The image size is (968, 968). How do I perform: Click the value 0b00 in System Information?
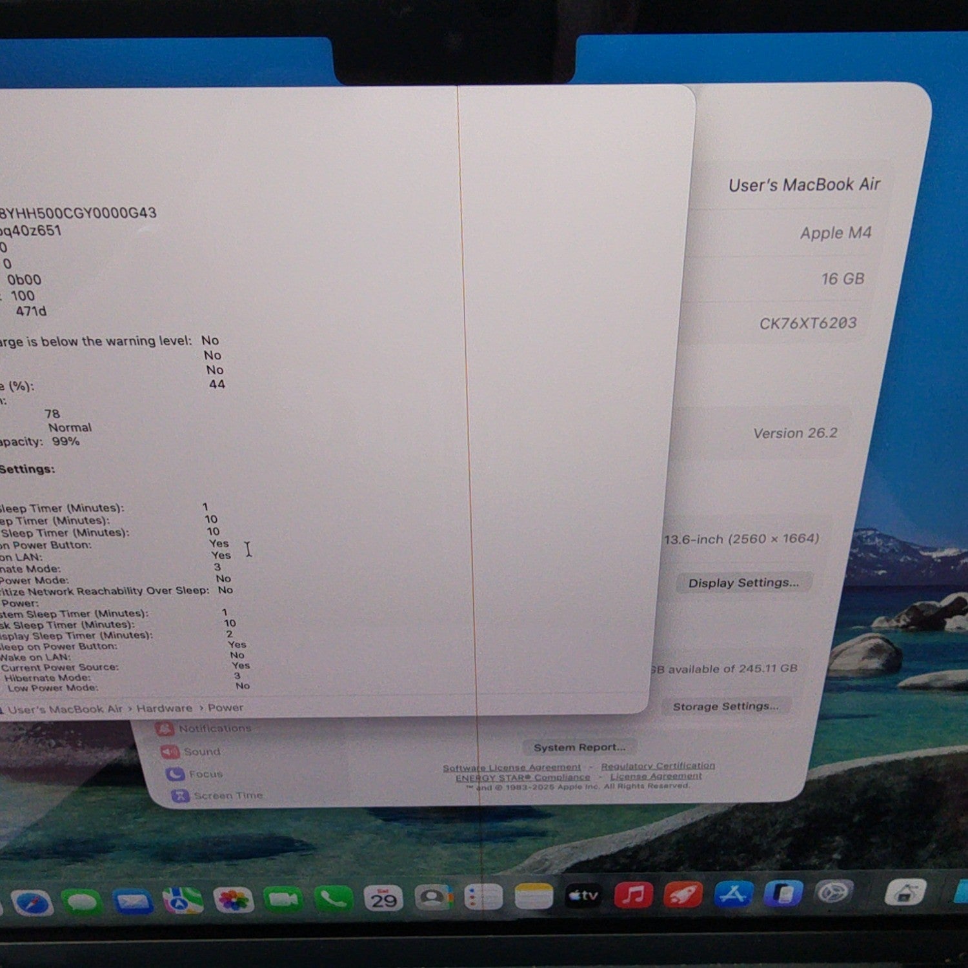[24, 279]
